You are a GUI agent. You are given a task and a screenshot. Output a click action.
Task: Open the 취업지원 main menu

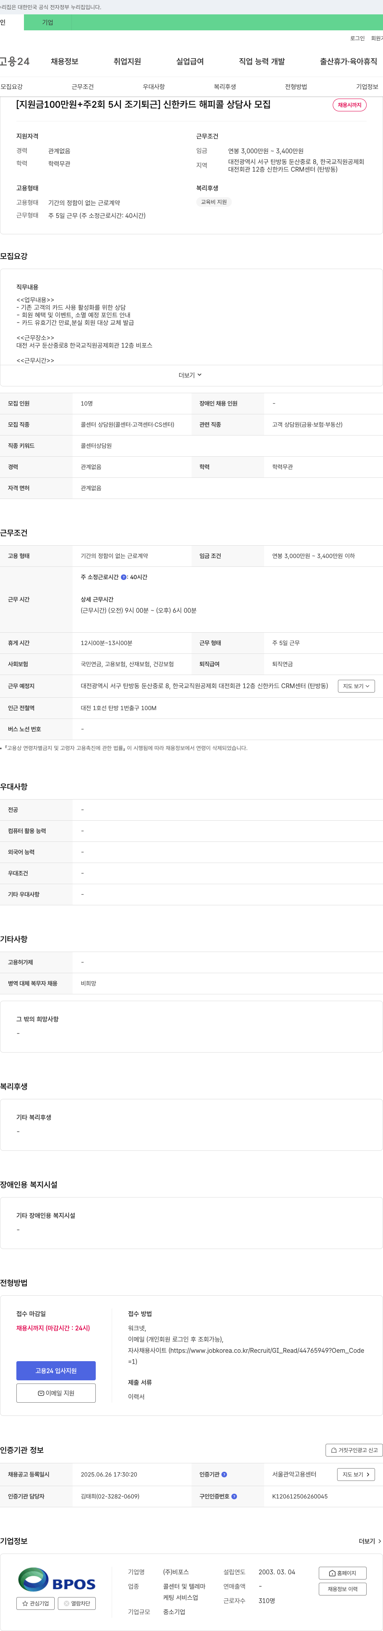(127, 61)
